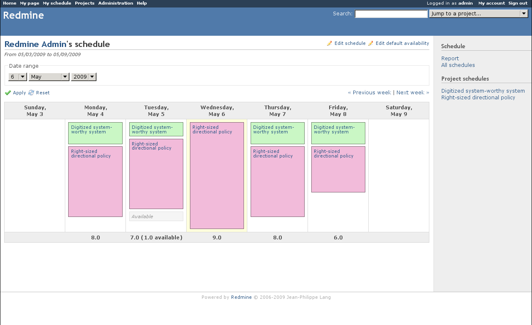Go to the Next week
This screenshot has width=532, height=325.
(x=413, y=93)
